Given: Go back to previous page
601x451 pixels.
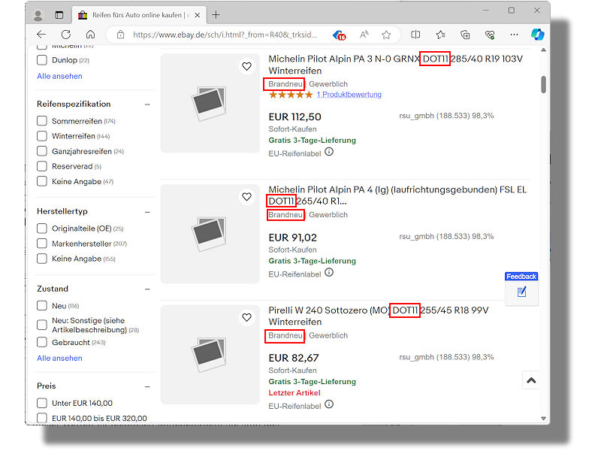Looking at the screenshot, I should 41,35.
